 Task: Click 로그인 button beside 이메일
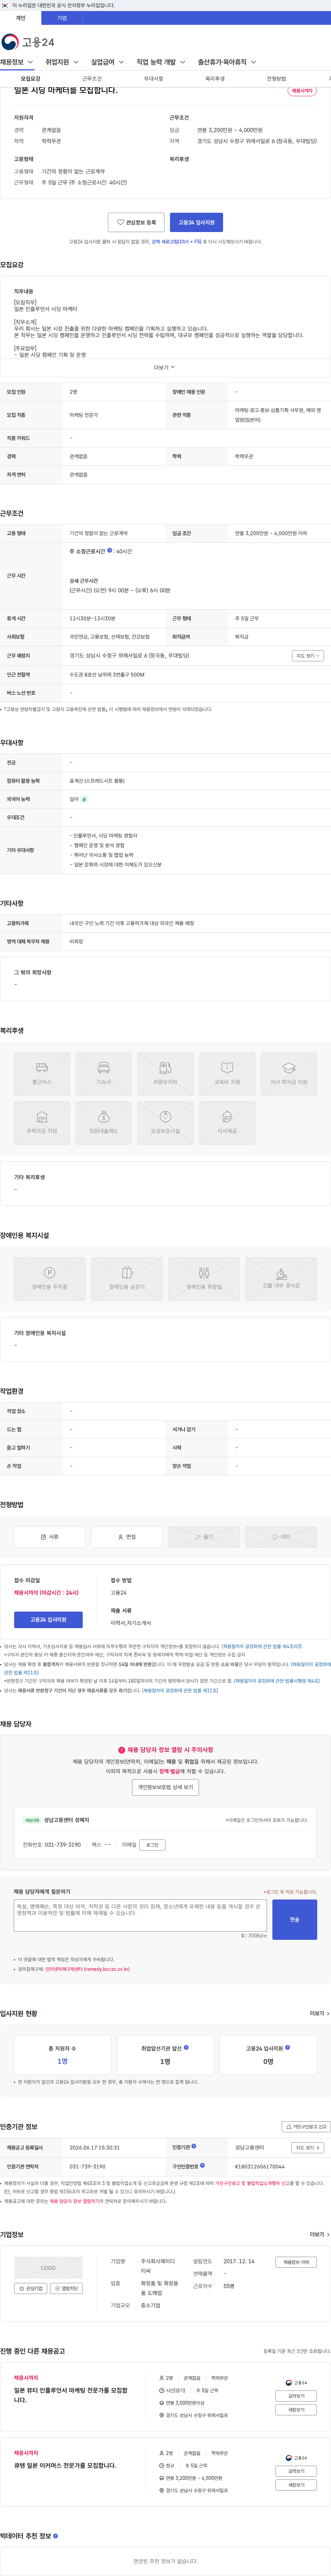click(x=152, y=1845)
